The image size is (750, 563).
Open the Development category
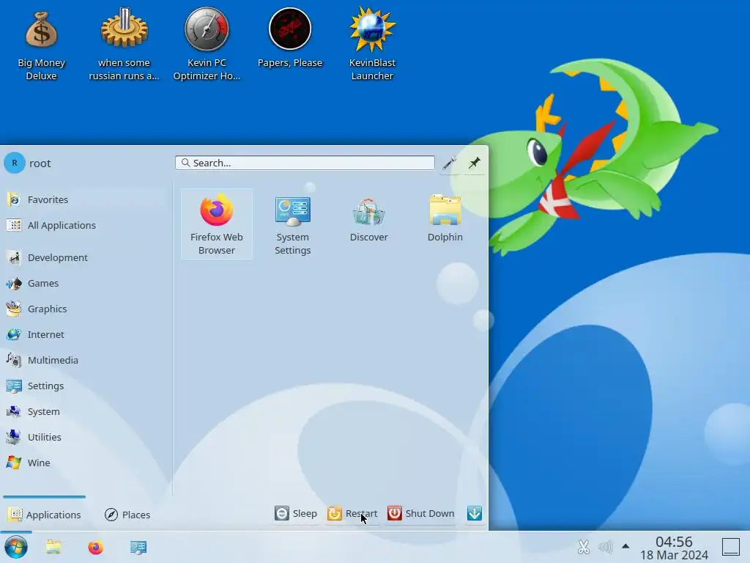pos(84,257)
